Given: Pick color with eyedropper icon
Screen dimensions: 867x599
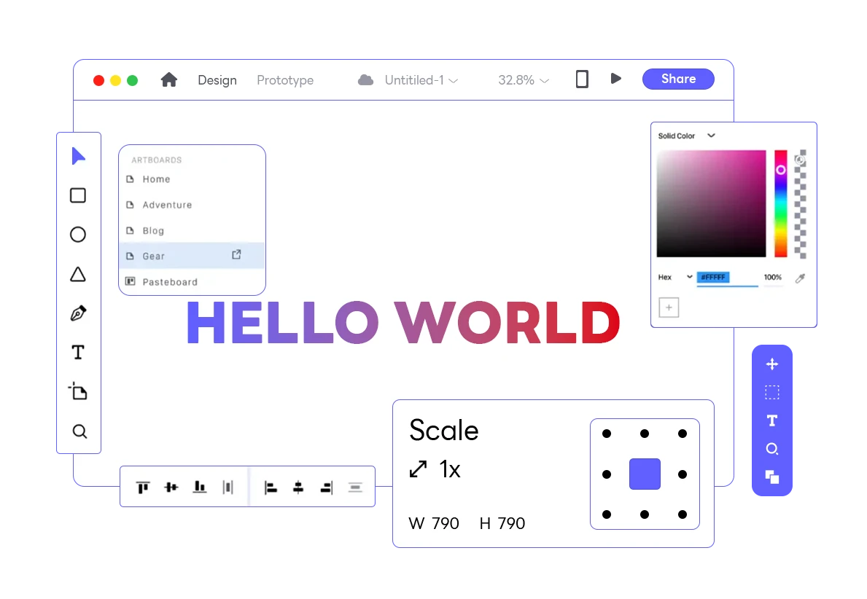Looking at the screenshot, I should click(800, 278).
